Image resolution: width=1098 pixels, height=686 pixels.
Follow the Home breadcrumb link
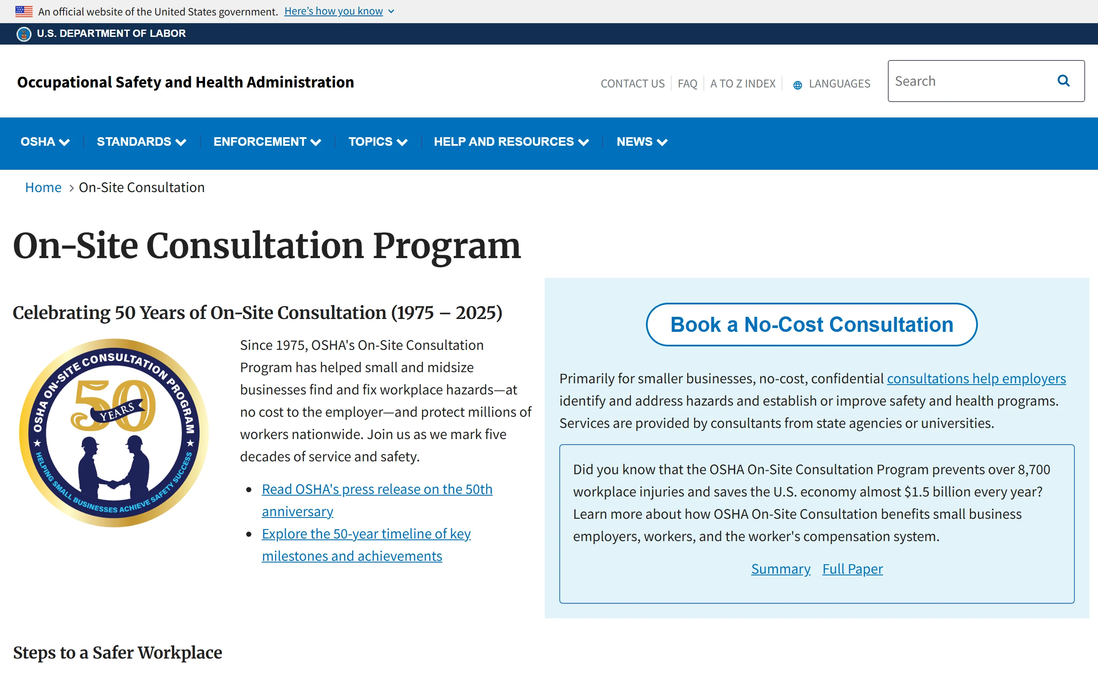43,187
